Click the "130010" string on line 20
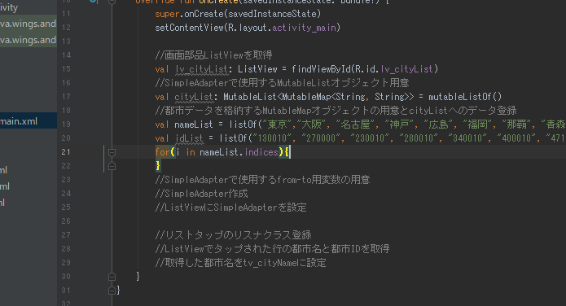 pyautogui.click(x=272, y=138)
